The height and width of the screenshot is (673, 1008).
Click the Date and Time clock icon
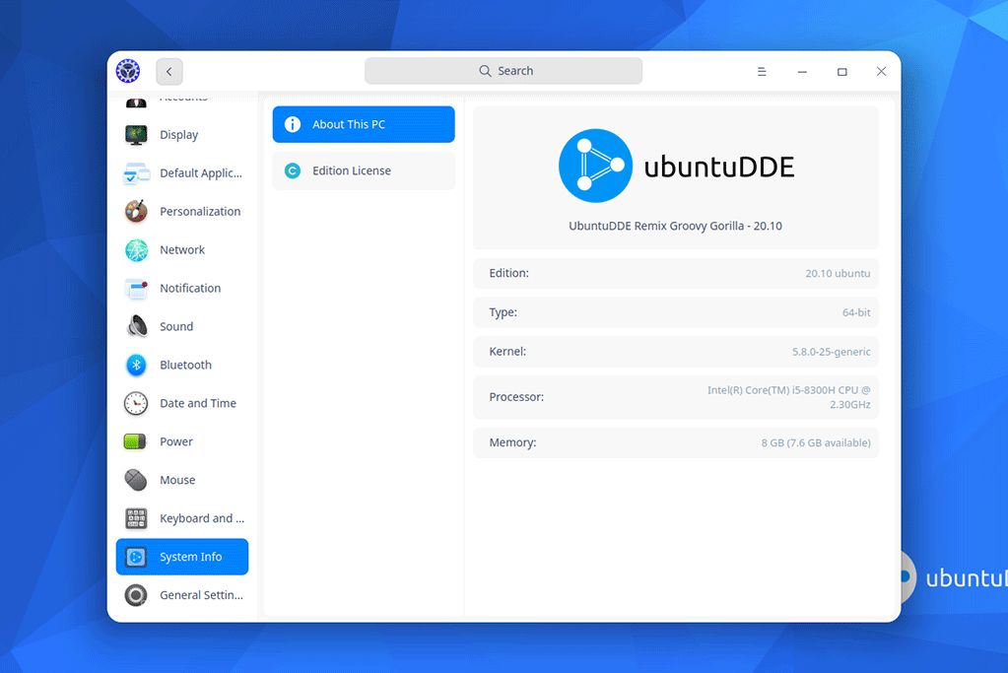click(136, 404)
